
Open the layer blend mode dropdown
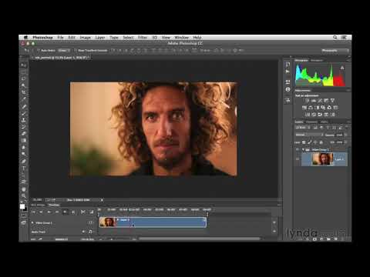[x=309, y=135]
